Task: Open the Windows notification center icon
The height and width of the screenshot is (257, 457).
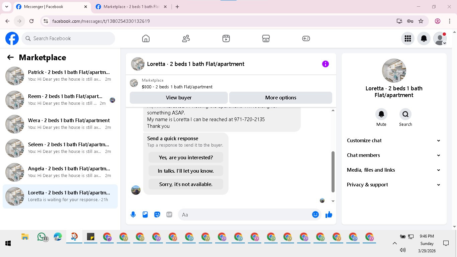Action: pos(446,243)
